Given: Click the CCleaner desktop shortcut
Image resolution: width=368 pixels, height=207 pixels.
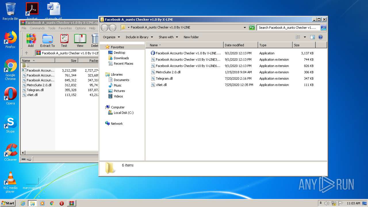Looking at the screenshot, I should pos(10,152).
